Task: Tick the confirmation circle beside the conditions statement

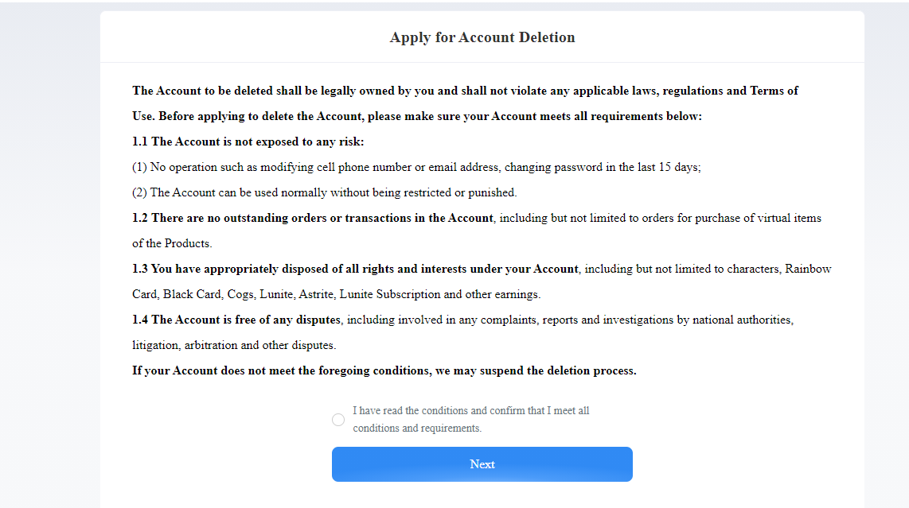Action: tap(338, 420)
